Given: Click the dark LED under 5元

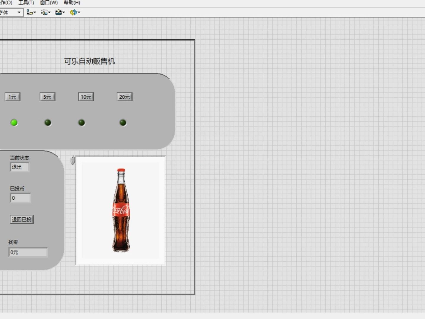Looking at the screenshot, I should tap(48, 122).
